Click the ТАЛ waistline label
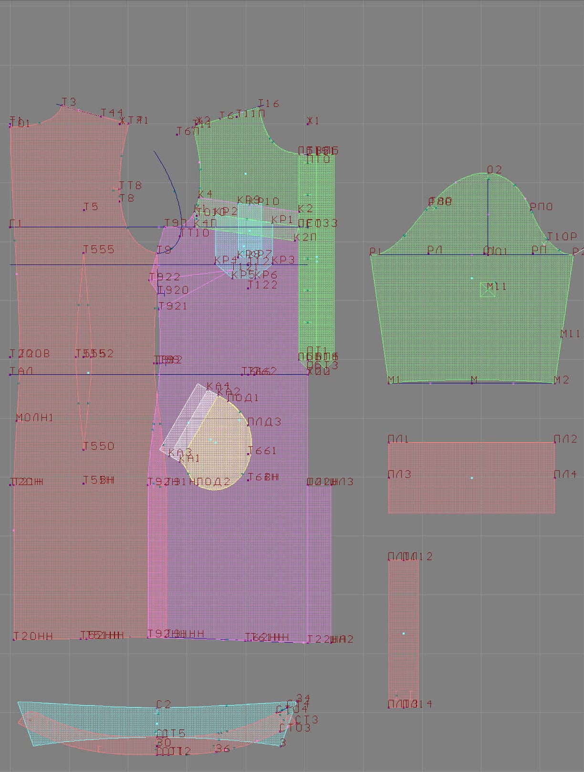The width and height of the screenshot is (584, 772). click(21, 371)
